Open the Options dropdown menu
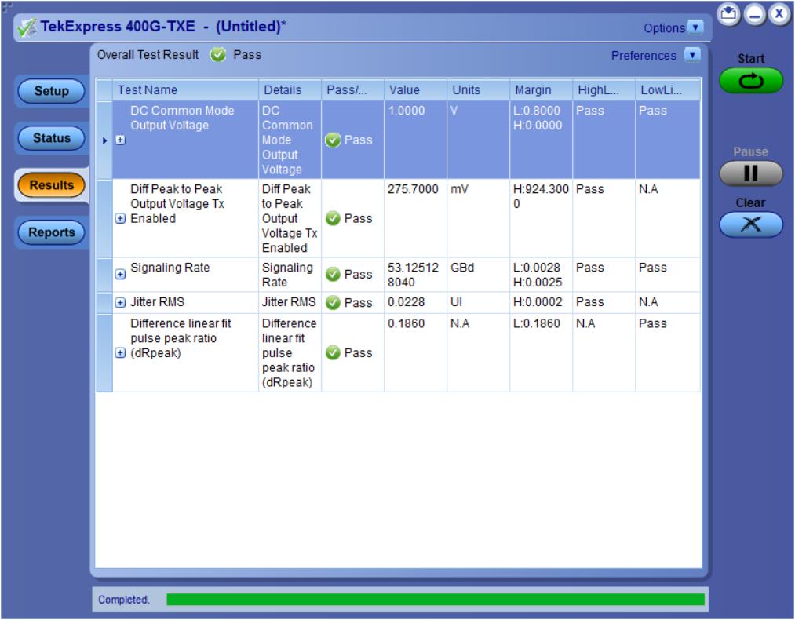 (x=695, y=28)
